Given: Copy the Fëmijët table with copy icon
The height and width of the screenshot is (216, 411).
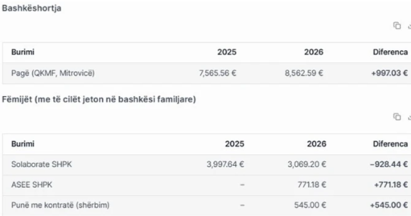Looking at the screenshot, I should [x=397, y=117].
